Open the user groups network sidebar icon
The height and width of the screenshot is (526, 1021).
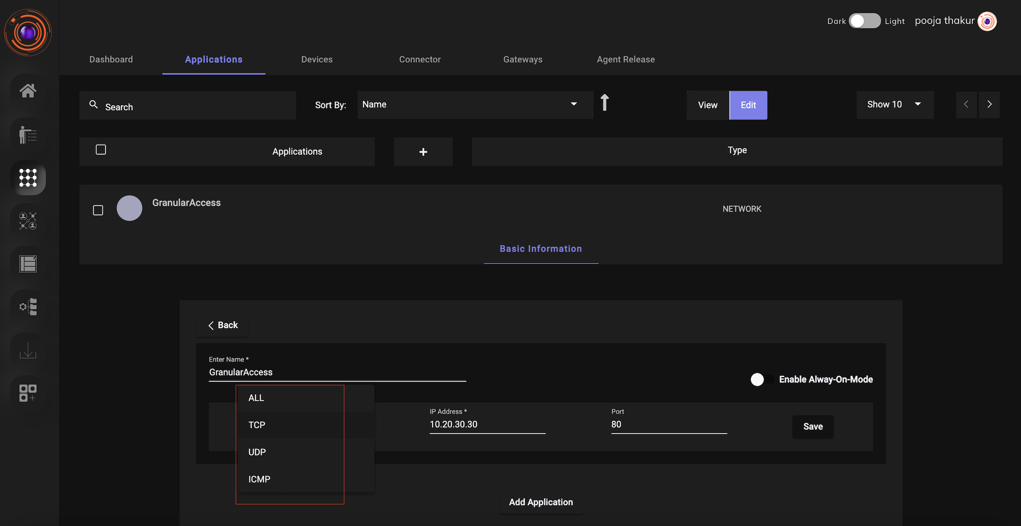pos(28,221)
